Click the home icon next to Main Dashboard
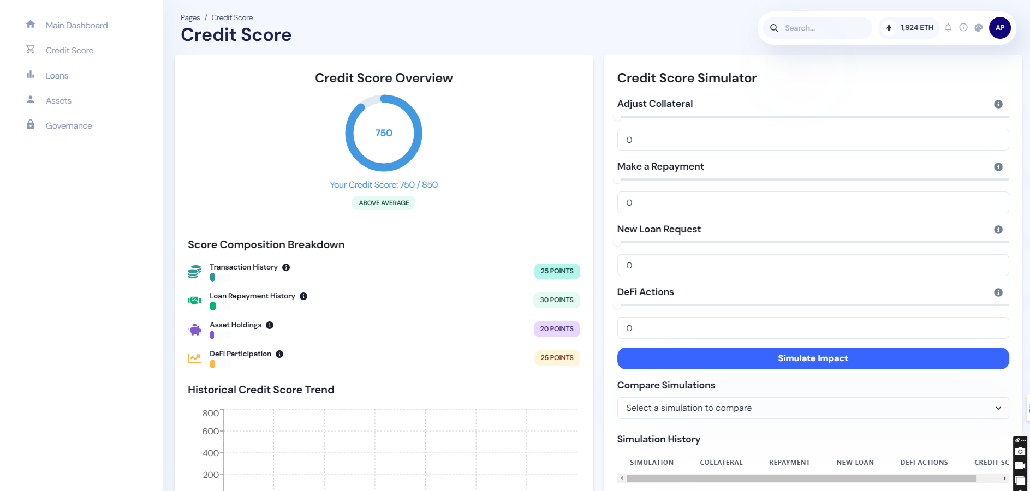Image resolution: width=1030 pixels, height=491 pixels. pos(31,25)
